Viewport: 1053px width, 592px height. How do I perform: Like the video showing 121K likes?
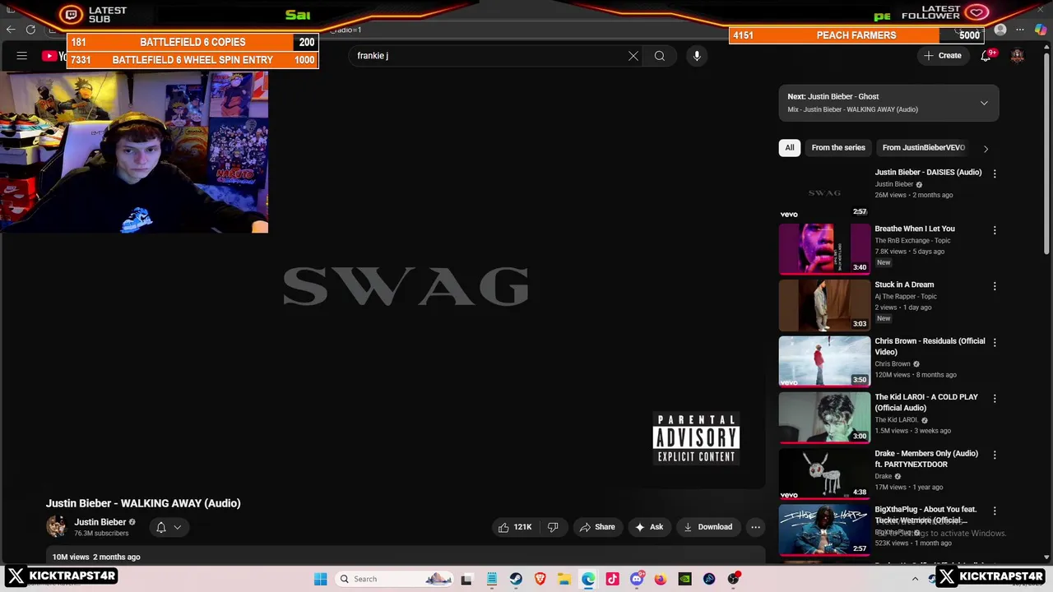(515, 527)
